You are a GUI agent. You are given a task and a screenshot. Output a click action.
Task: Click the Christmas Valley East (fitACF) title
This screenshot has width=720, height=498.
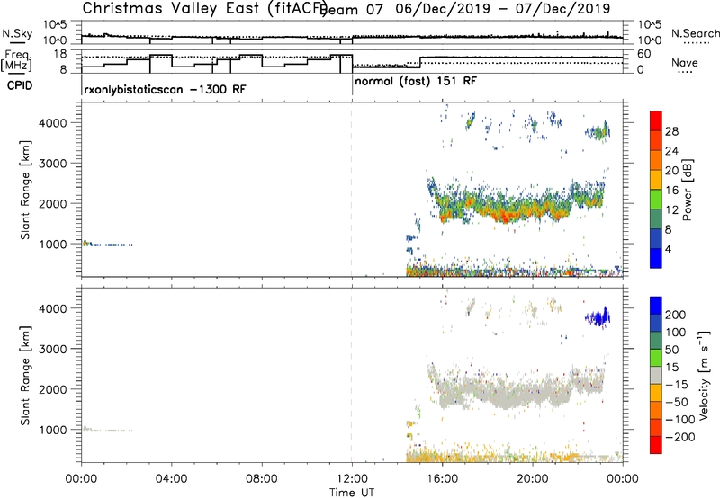205,8
